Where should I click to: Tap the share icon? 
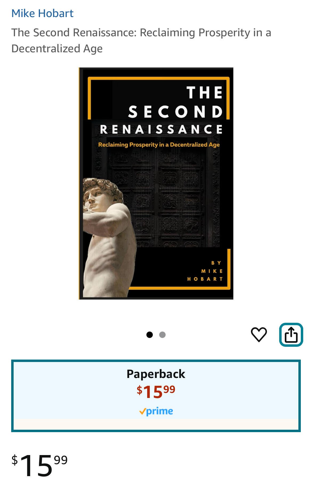[291, 334]
